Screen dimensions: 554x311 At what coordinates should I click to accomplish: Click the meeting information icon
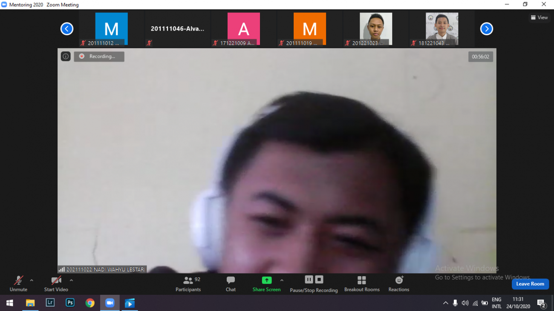(66, 56)
